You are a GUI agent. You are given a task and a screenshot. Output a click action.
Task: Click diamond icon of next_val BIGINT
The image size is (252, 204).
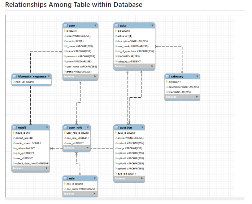[14, 82]
